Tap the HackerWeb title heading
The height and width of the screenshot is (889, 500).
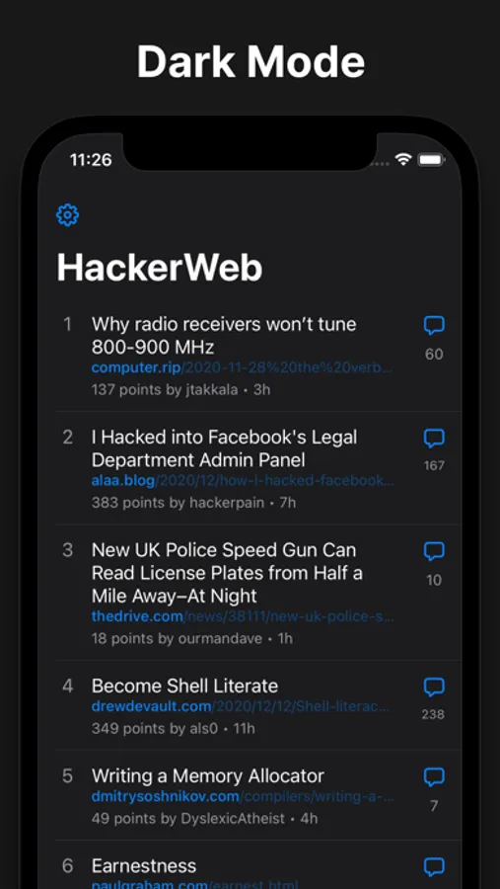pos(160,267)
